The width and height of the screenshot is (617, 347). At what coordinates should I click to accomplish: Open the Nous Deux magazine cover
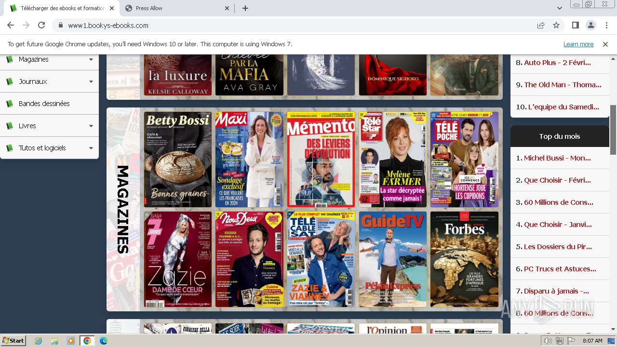[249, 259]
